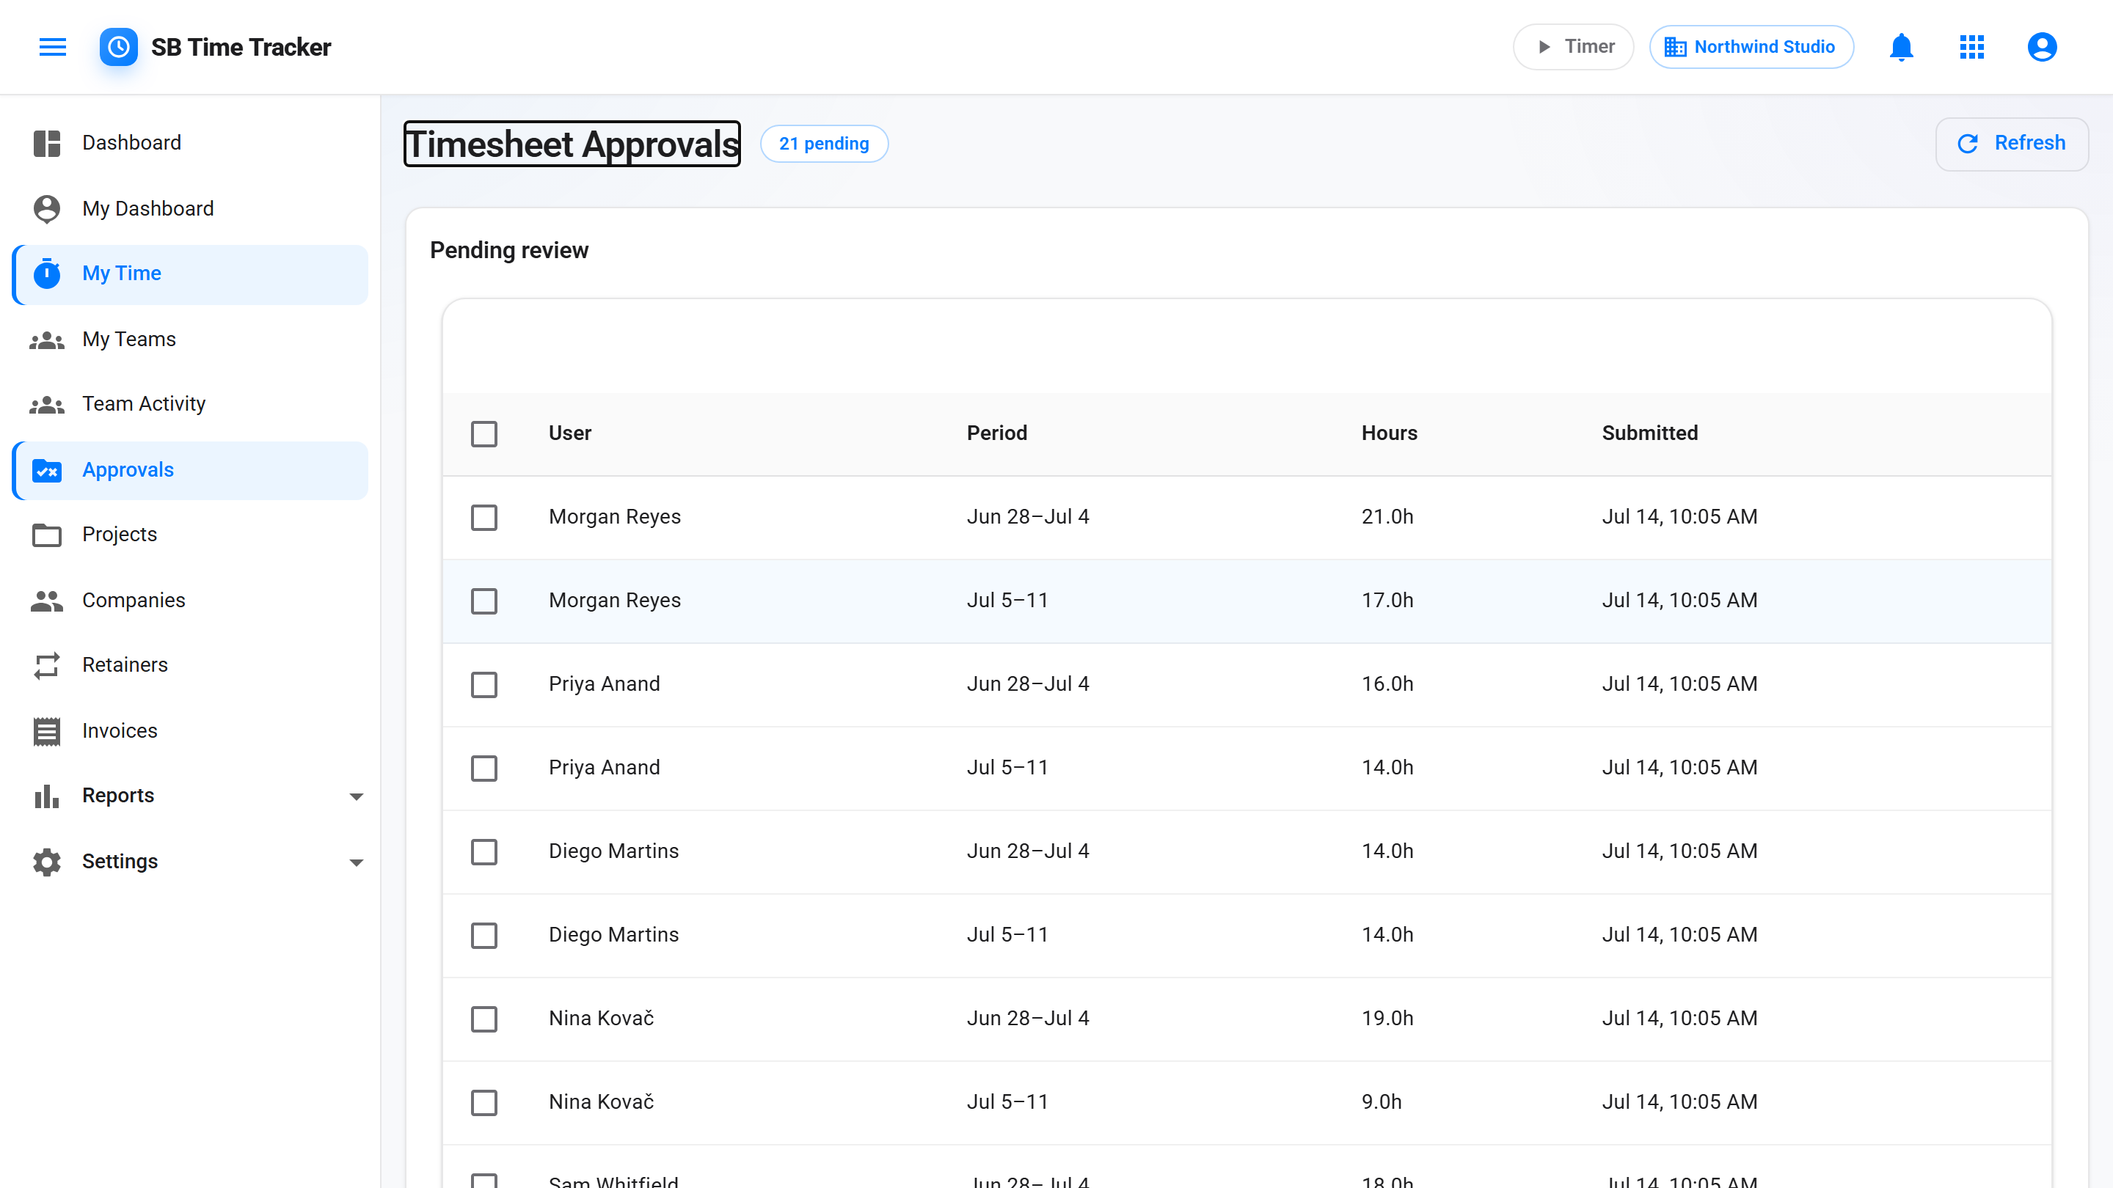
Task: Click the 21 pending badge
Action: [x=823, y=144]
